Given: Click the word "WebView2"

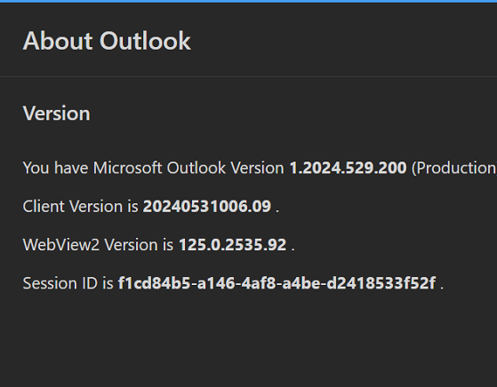Looking at the screenshot, I should tap(61, 245).
